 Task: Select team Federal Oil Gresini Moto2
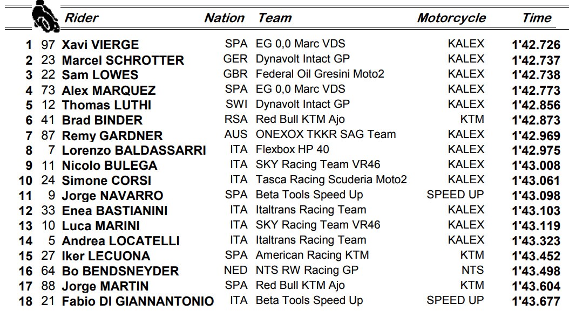click(x=320, y=74)
